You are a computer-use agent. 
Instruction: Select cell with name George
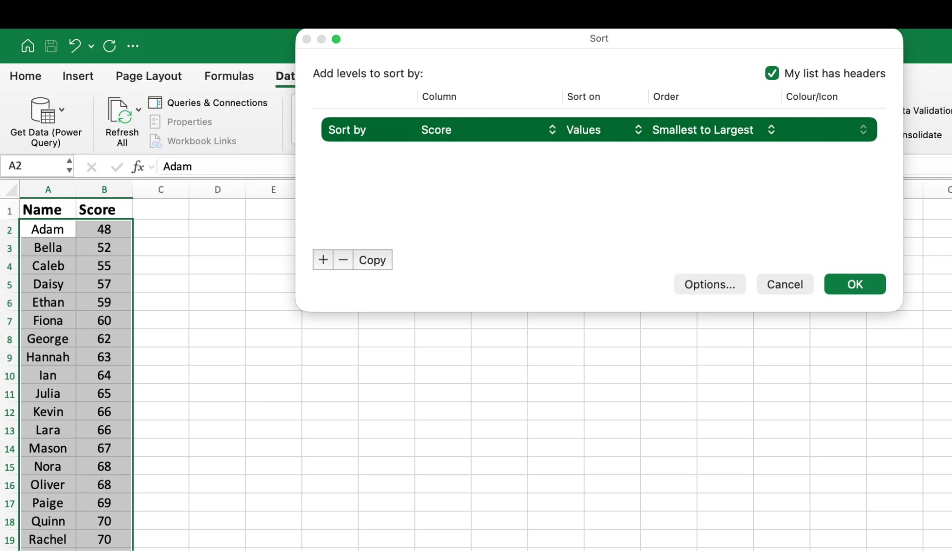[x=48, y=339]
